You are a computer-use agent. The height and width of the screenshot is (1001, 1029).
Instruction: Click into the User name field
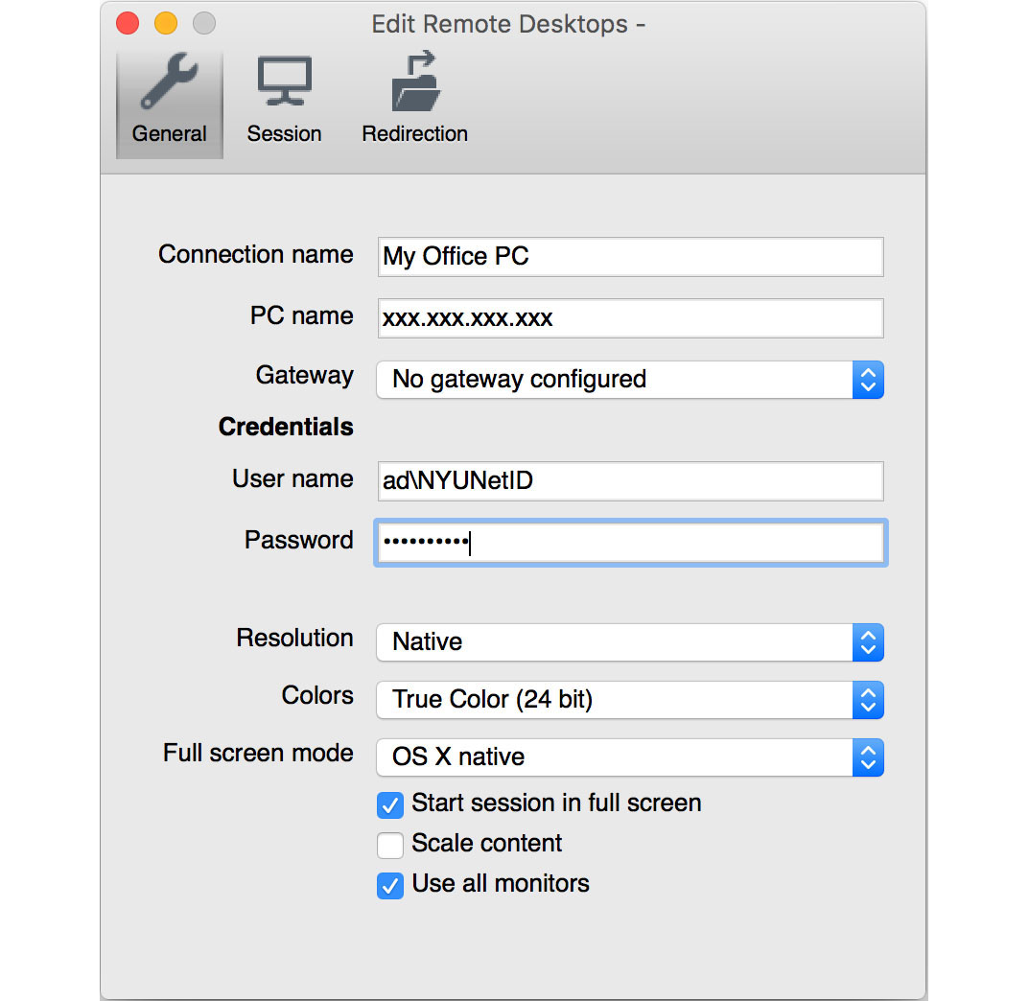630,481
